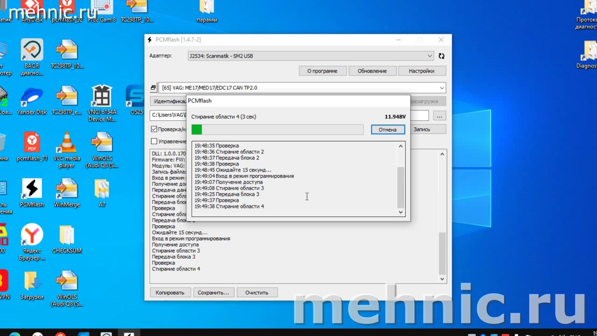
Task: Click the file path input field
Action: click(x=168, y=115)
